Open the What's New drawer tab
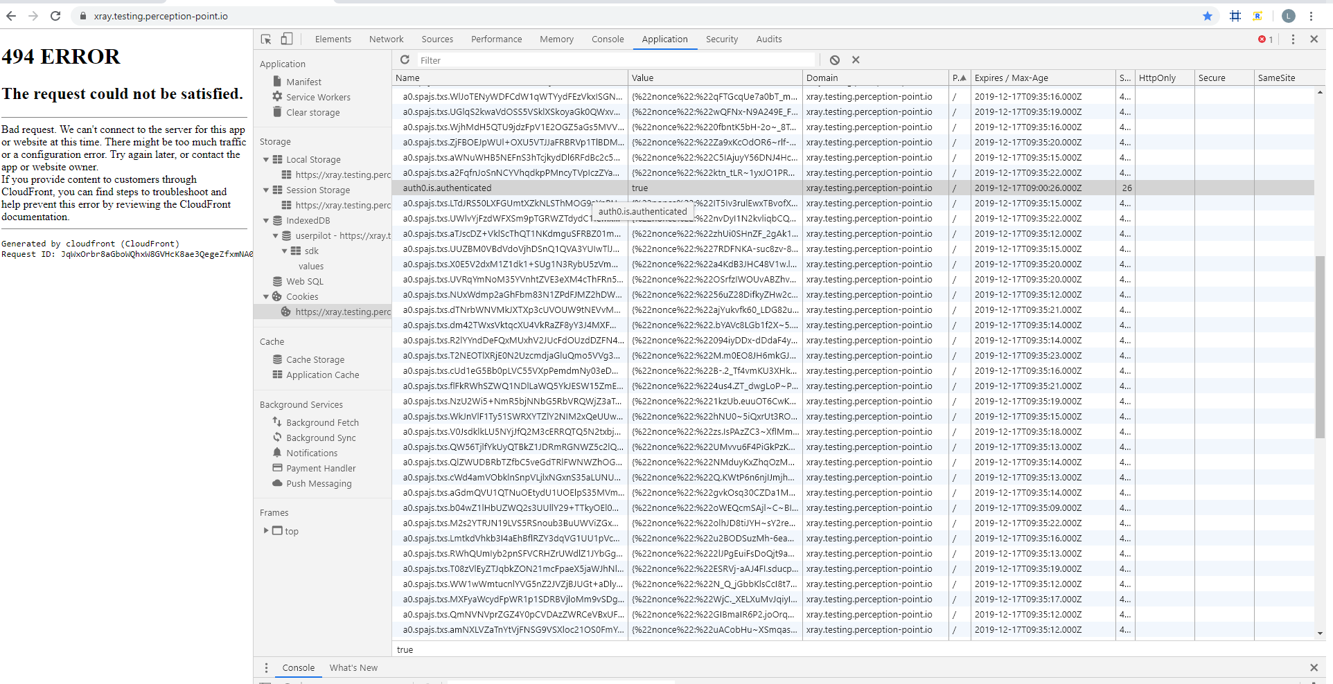Image resolution: width=1333 pixels, height=684 pixels. 353,667
